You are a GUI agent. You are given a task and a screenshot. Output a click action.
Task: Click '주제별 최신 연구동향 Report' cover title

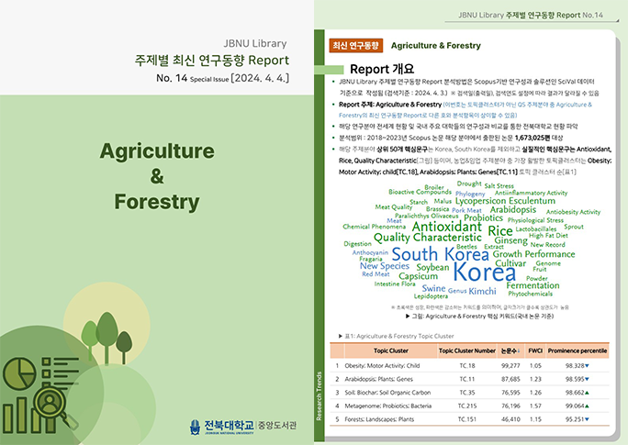point(212,60)
